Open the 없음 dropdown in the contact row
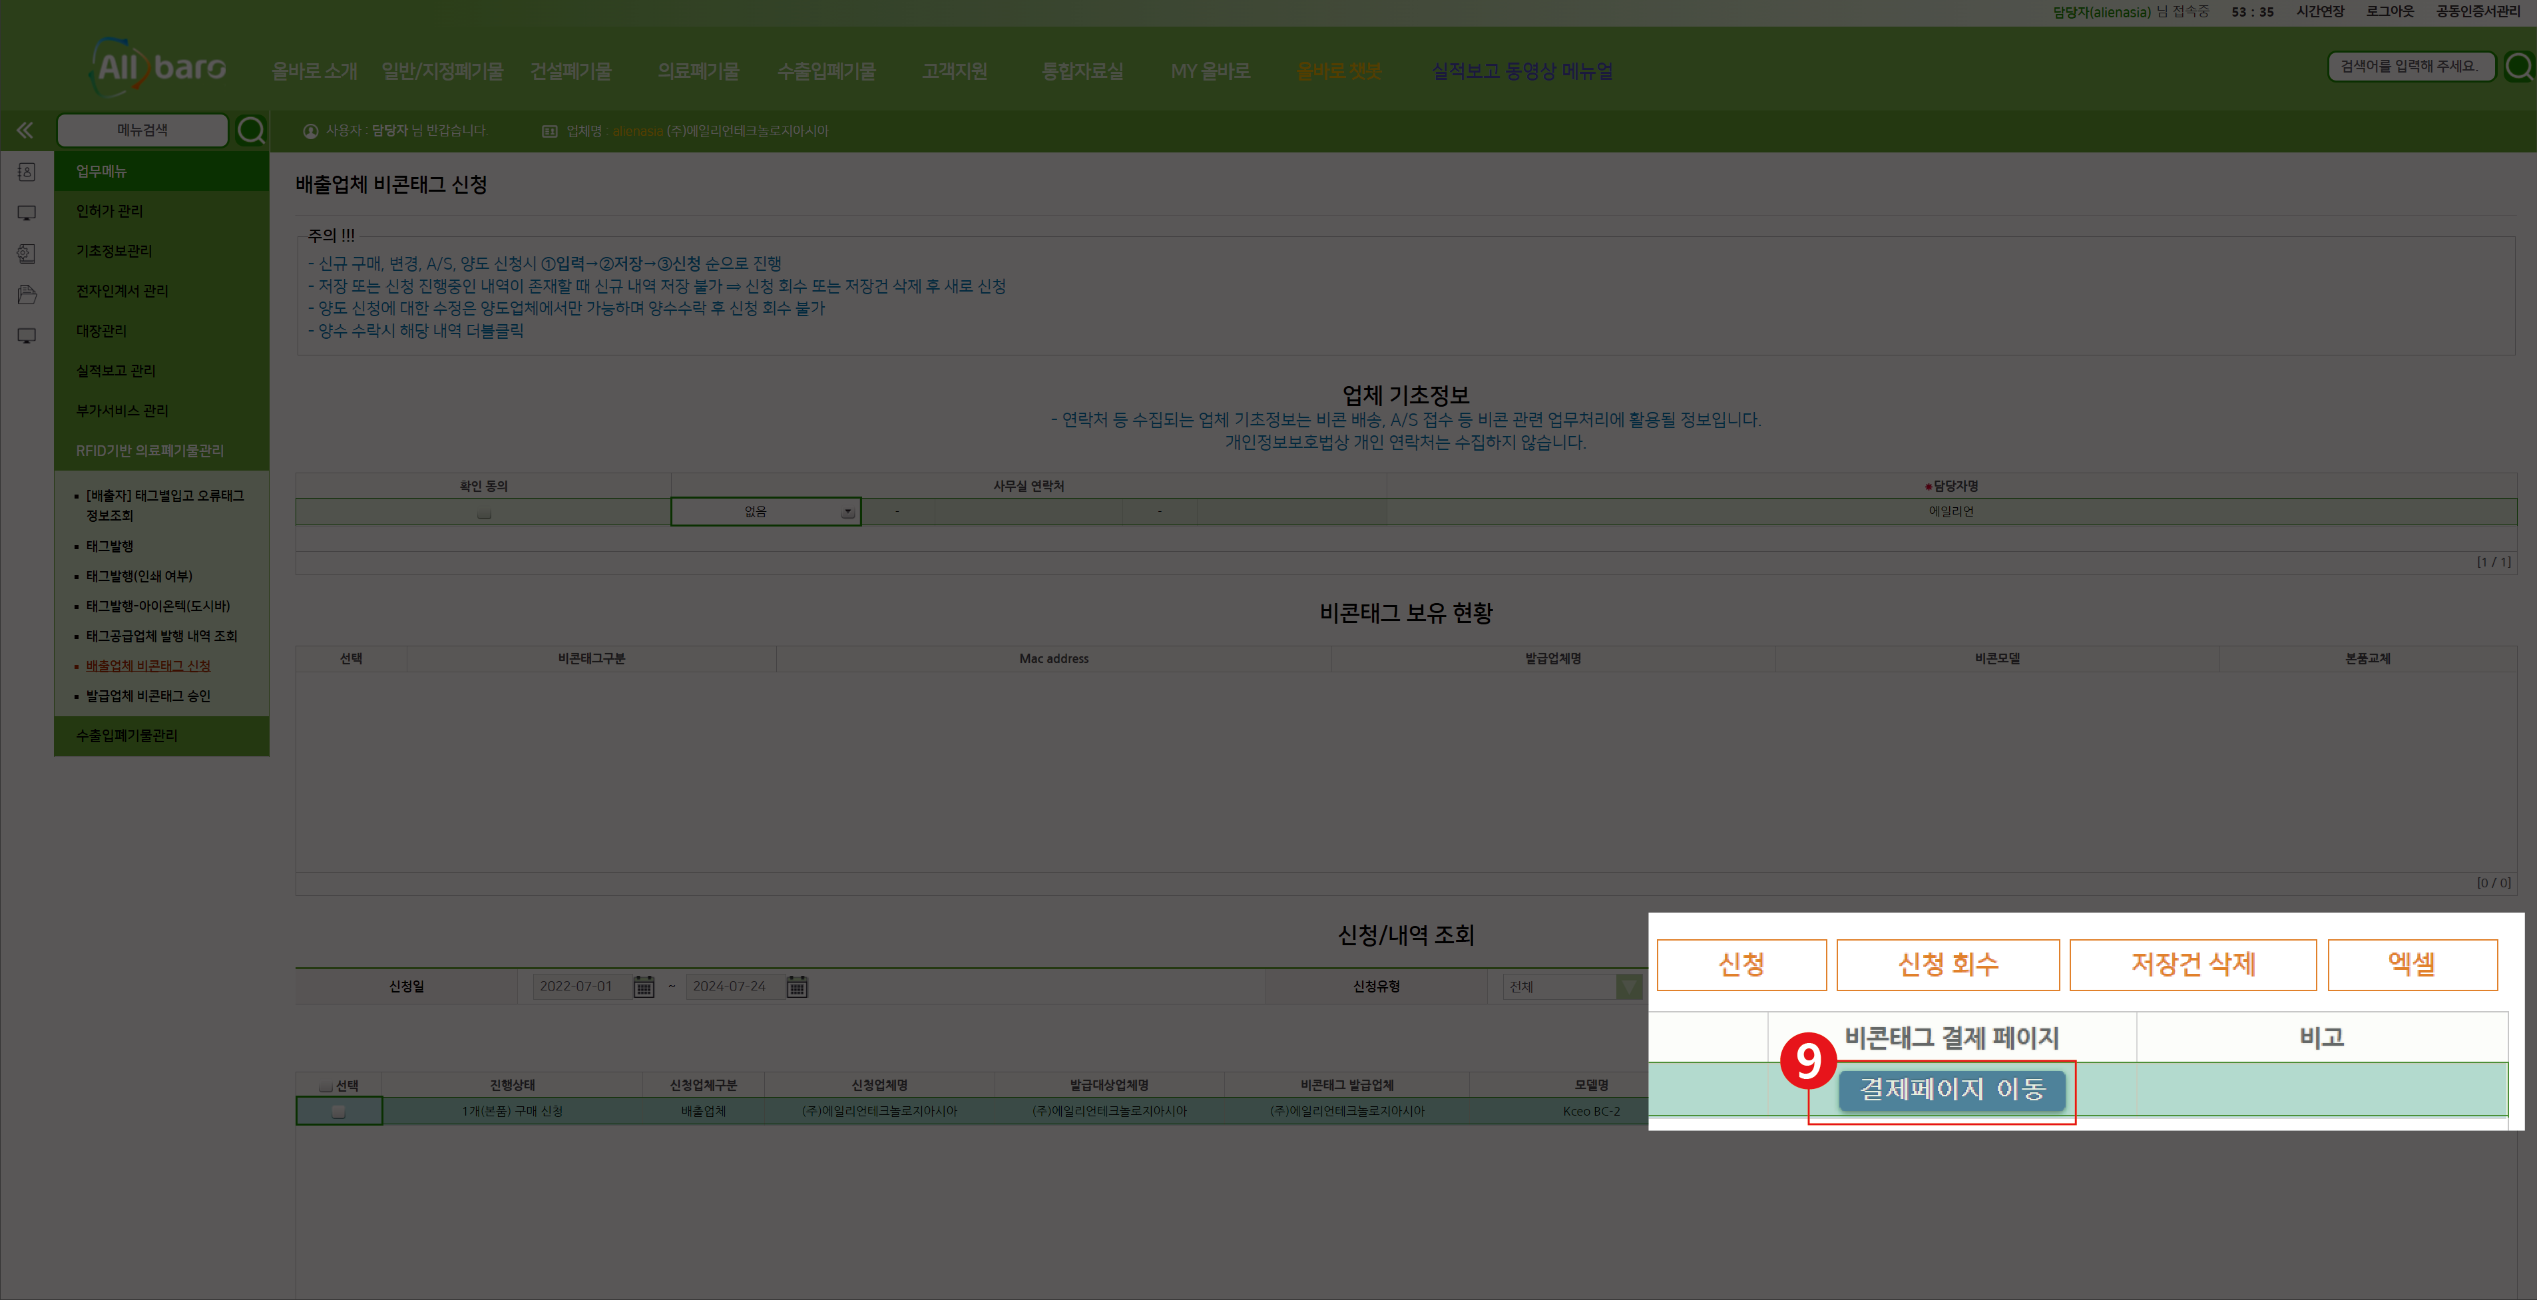This screenshot has height=1300, width=2537. 845,511
